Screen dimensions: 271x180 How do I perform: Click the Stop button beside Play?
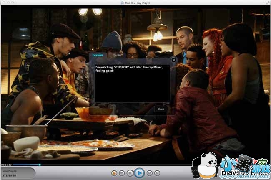pyautogui.click(x=130, y=173)
